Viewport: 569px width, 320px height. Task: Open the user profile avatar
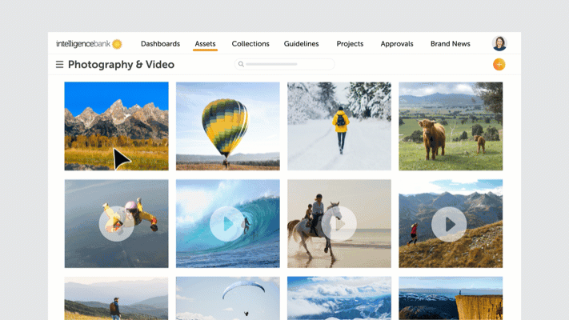pyautogui.click(x=499, y=43)
